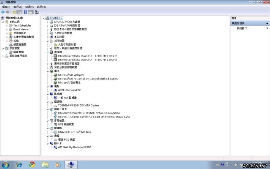Click the HDA CX11270 Soft Modem icon
270x169 pixels.
point(55,132)
